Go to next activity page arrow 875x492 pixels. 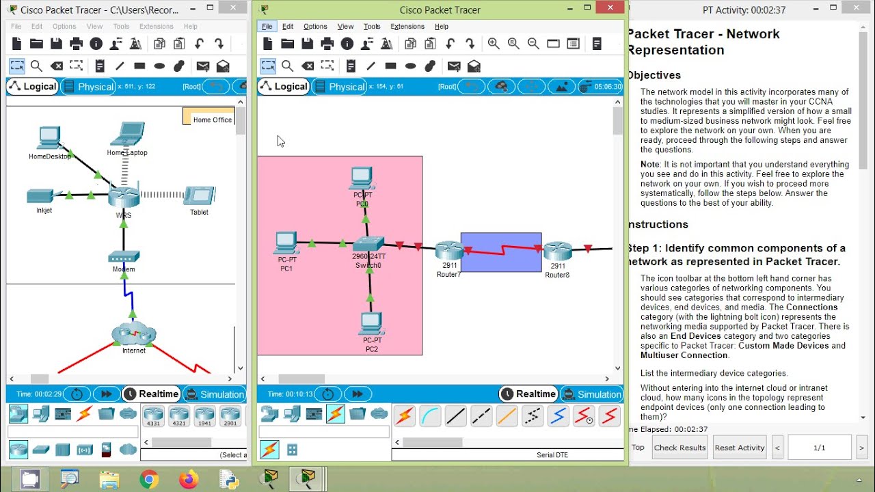point(861,448)
